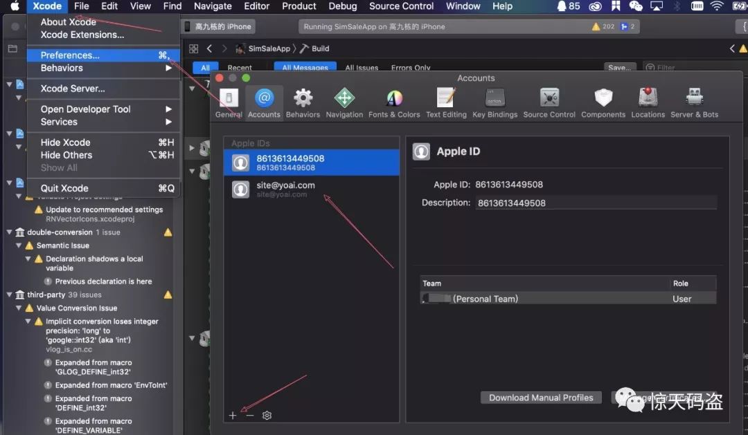Image resolution: width=748 pixels, height=435 pixels.
Task: Open Creative Cloud menu bar icon
Action: [x=596, y=6]
